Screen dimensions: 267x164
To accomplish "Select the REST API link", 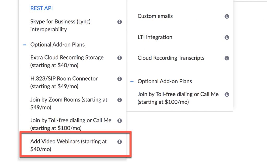I will tap(41, 8).
